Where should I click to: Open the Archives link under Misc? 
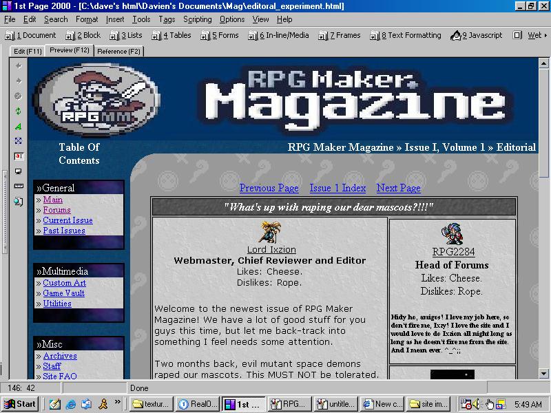click(x=60, y=356)
